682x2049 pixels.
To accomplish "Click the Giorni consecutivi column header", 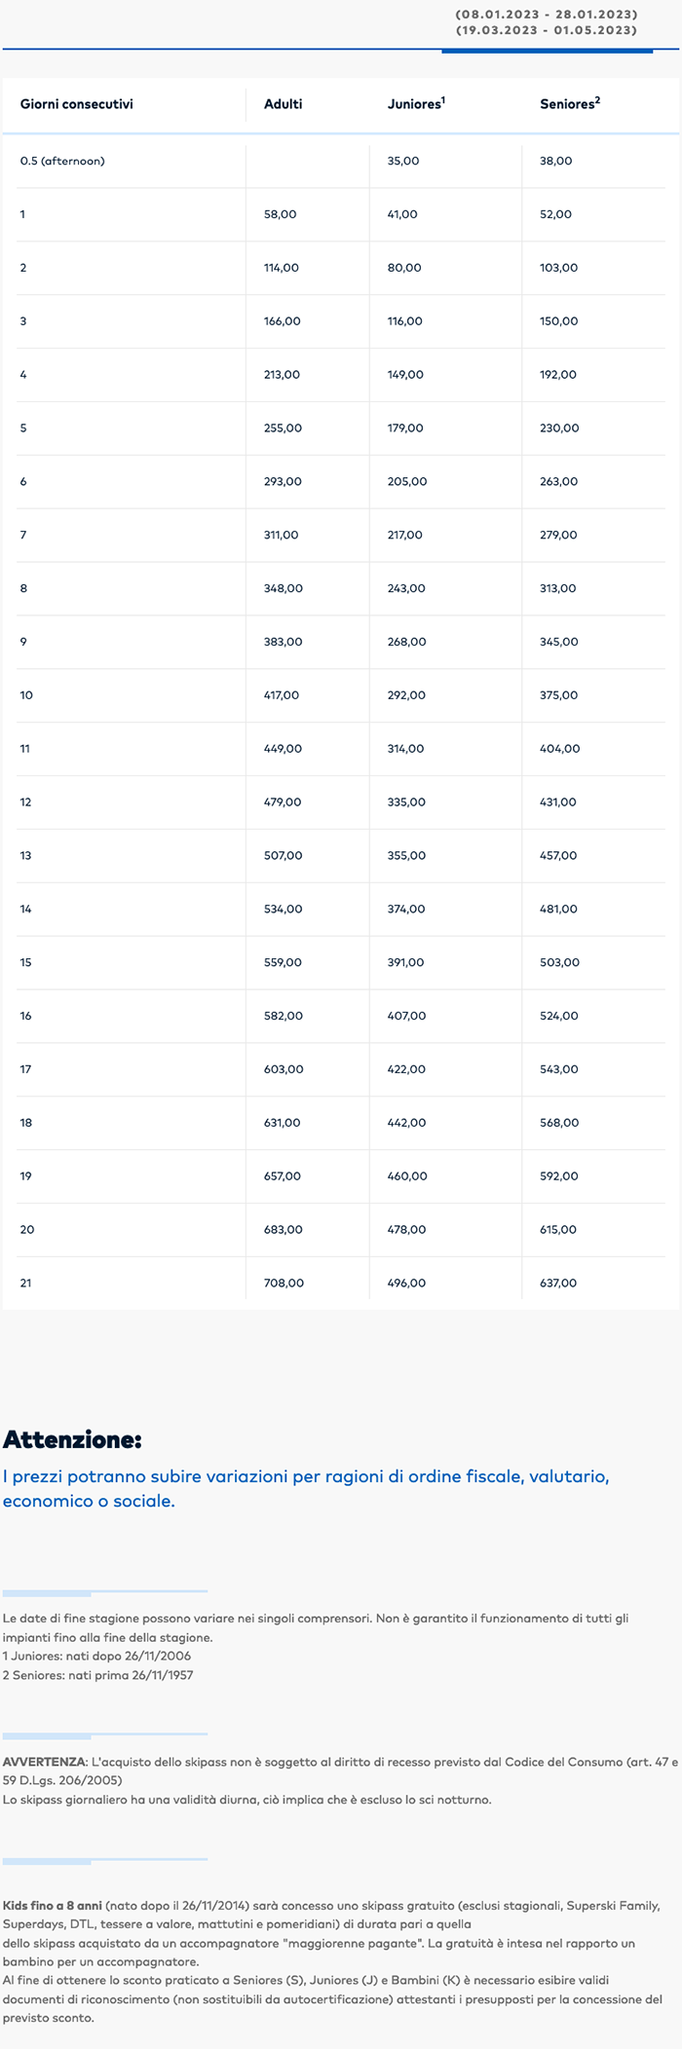I will coord(77,104).
